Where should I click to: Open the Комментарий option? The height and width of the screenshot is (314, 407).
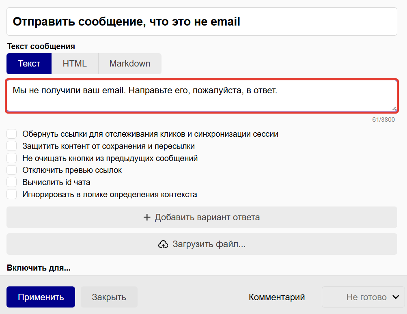(276, 297)
